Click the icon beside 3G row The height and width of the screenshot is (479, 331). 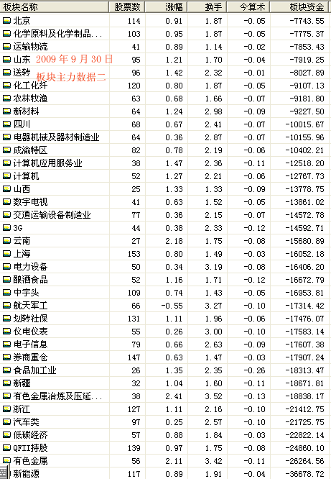pyautogui.click(x=6, y=228)
